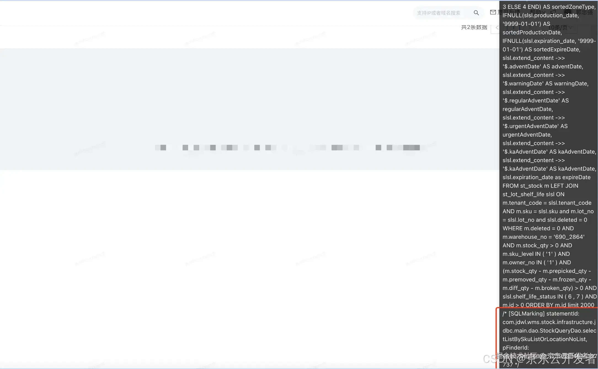Click 'm.id > 0 ORDER BY m.id limit 2000' line
This screenshot has height=369, width=598.
[548, 305]
